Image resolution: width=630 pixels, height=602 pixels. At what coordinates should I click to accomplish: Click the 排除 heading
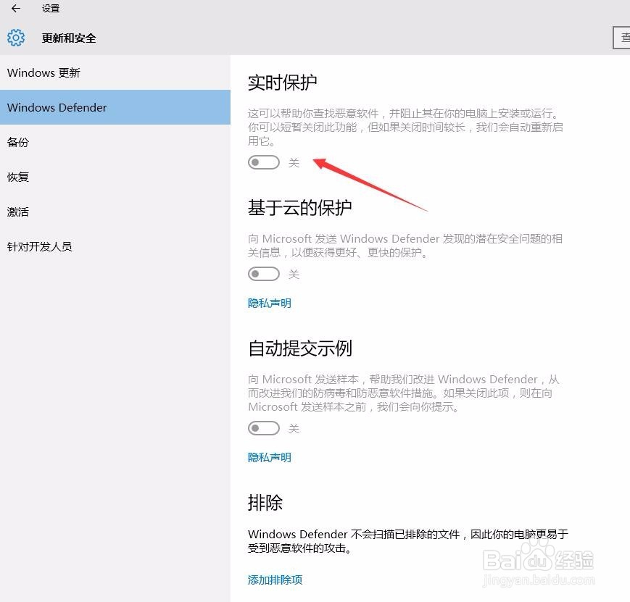coord(265,503)
